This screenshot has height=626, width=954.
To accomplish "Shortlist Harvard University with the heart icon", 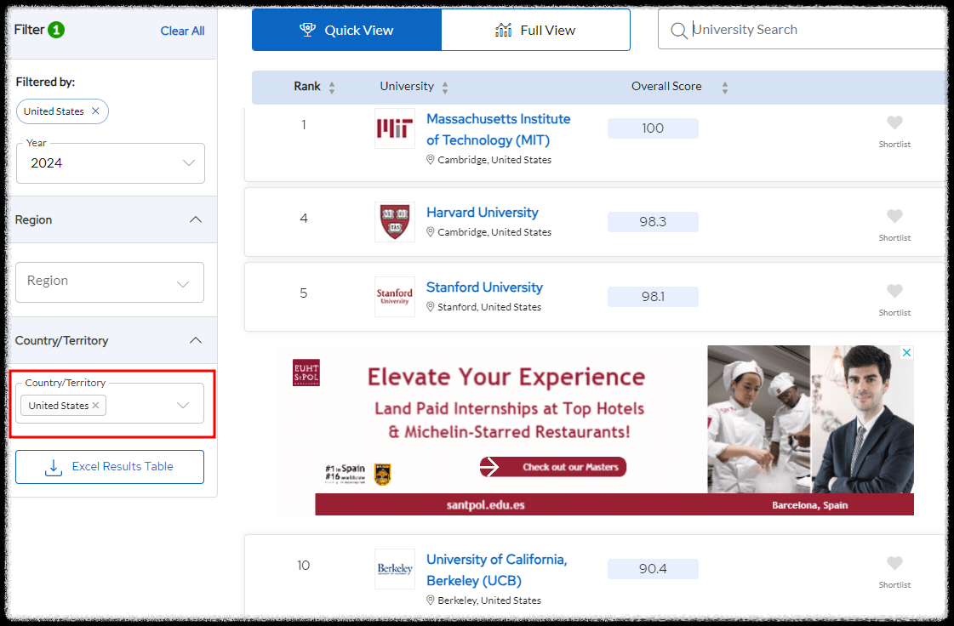I will click(x=894, y=216).
